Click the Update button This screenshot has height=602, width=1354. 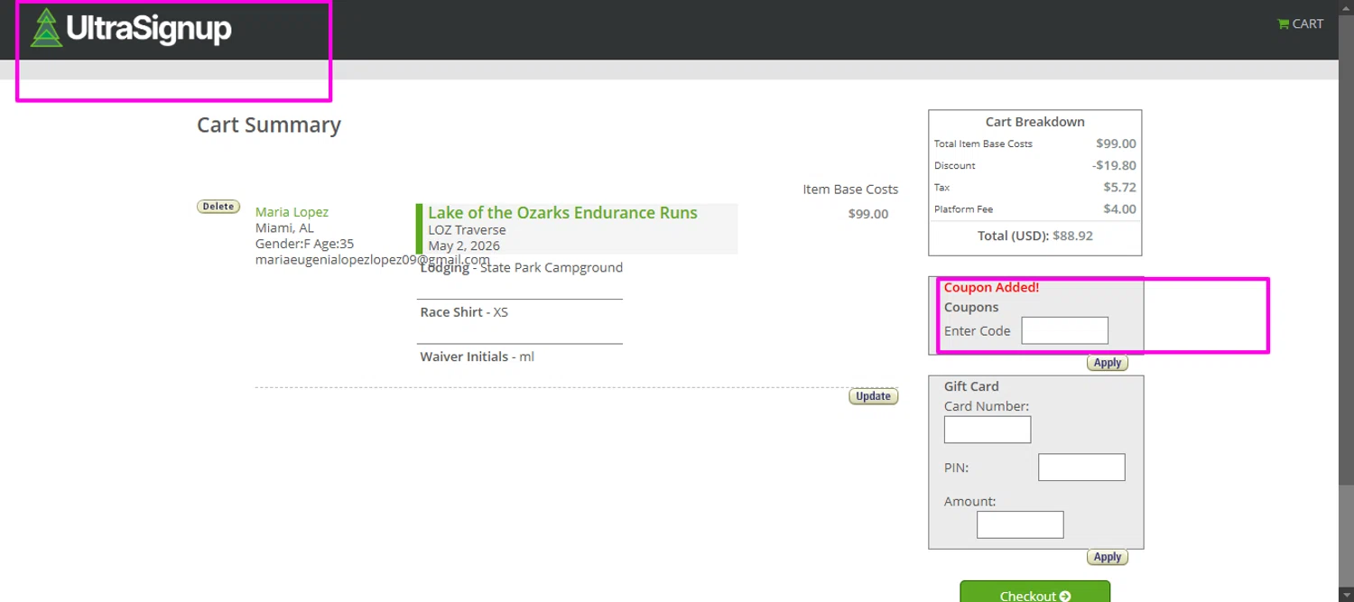pyautogui.click(x=873, y=396)
